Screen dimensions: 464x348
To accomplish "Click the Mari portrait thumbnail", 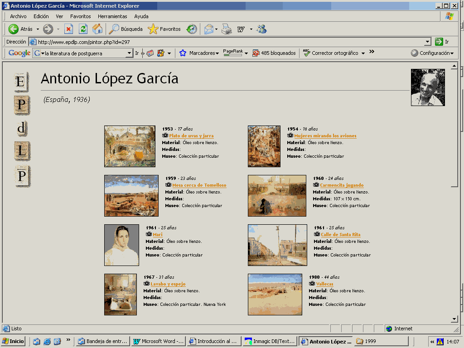I will pyautogui.click(x=121, y=245).
